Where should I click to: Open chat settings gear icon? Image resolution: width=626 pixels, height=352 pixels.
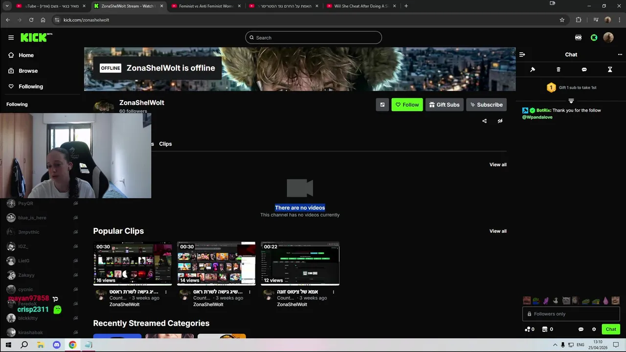point(594,329)
